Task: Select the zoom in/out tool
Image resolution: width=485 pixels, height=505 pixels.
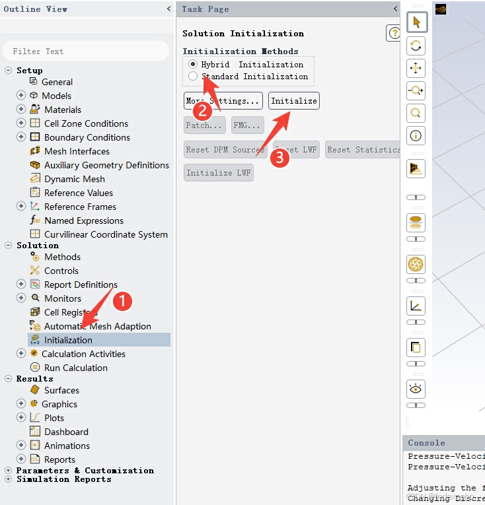Action: (x=416, y=90)
